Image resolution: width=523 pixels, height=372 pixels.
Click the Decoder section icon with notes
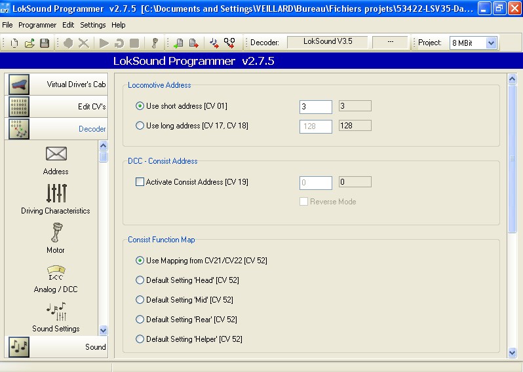(x=19, y=129)
